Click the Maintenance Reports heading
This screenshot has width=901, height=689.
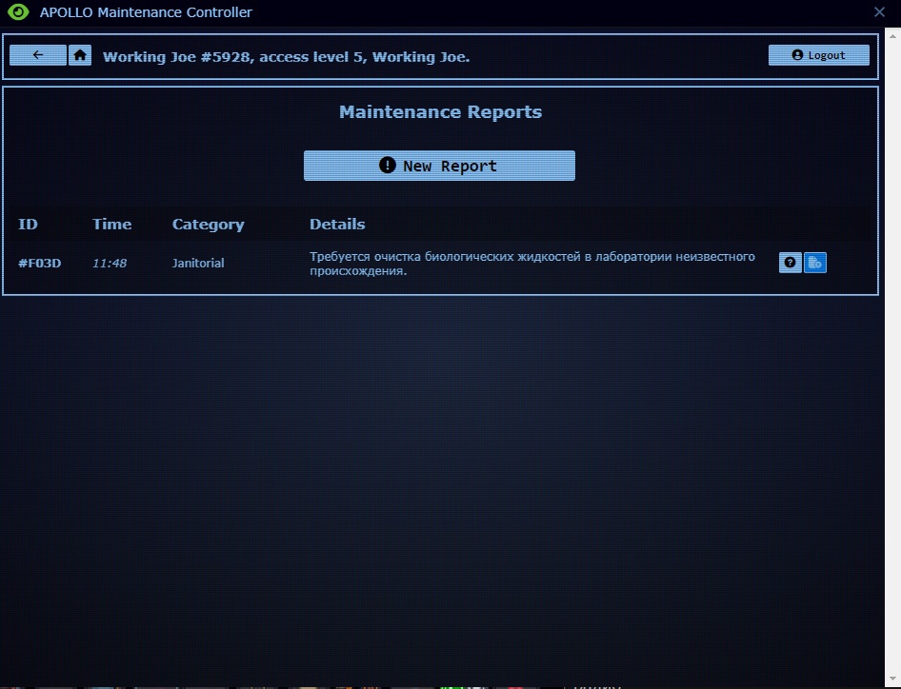pyautogui.click(x=440, y=112)
